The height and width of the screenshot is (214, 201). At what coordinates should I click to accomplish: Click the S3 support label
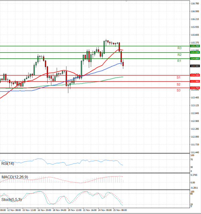[179, 90]
